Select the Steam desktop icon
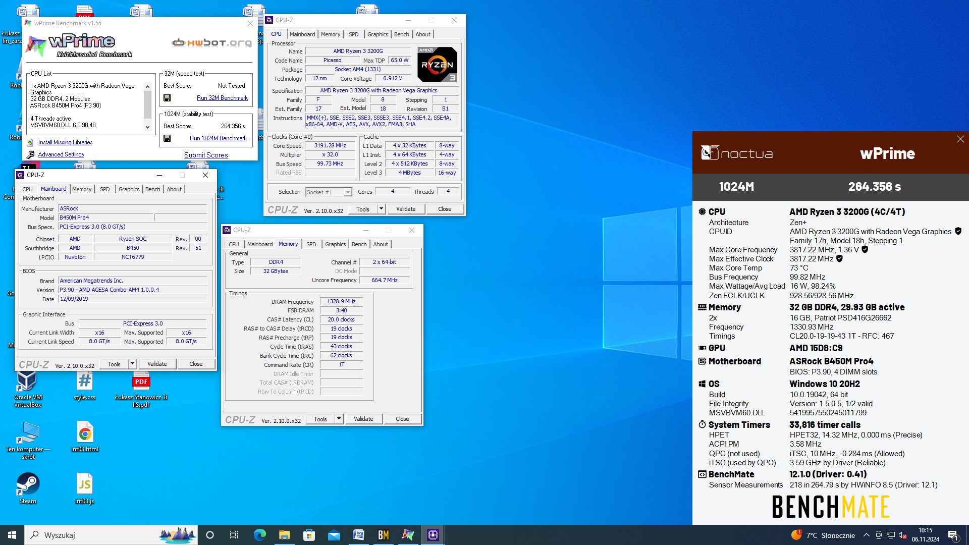 [28, 488]
